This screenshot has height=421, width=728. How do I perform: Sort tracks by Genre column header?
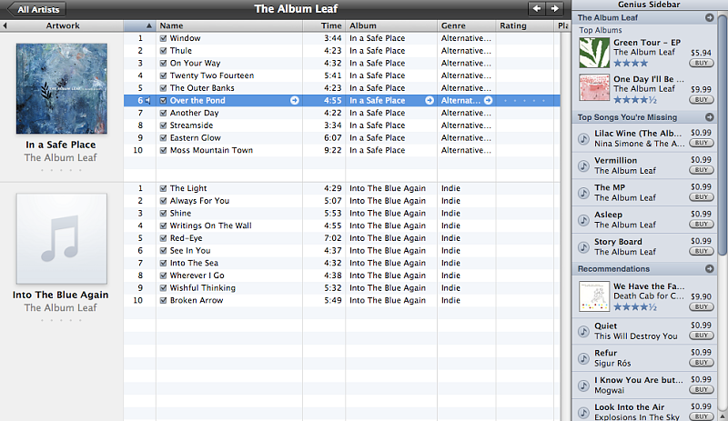click(x=467, y=25)
